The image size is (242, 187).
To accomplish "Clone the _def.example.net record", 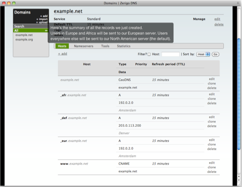I will point(212,122).
